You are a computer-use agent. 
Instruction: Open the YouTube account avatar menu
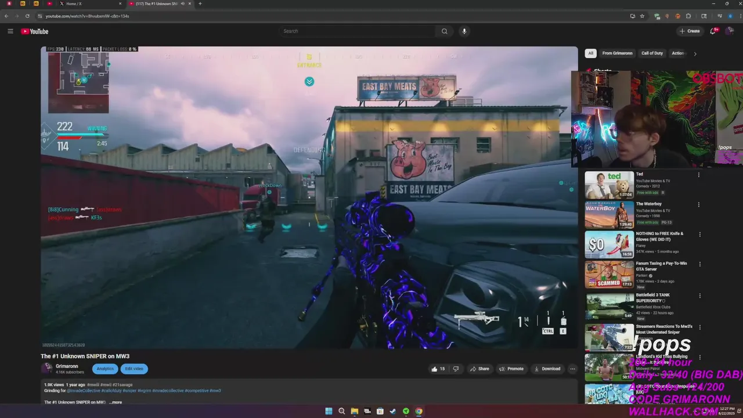click(730, 31)
